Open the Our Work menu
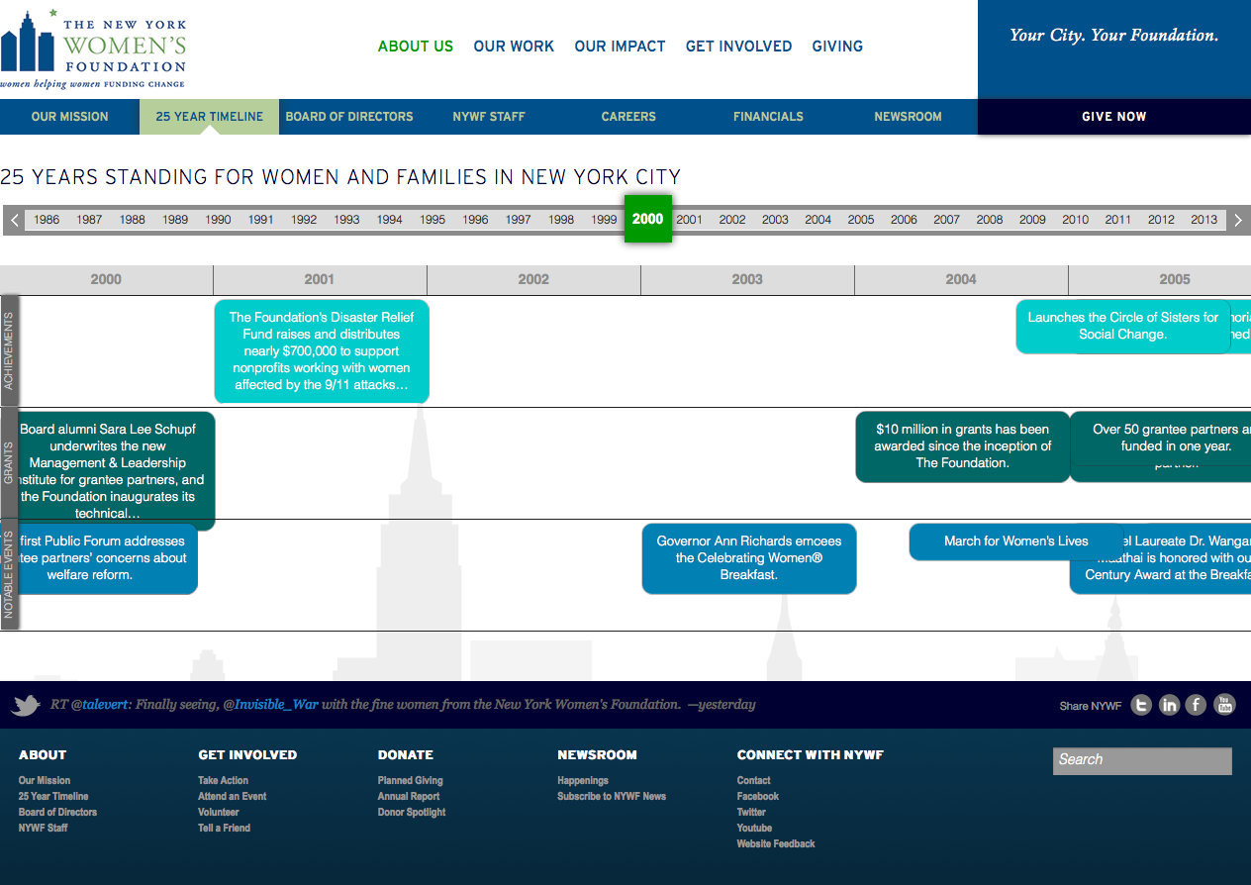Screen dimensions: 1251x885 pyautogui.click(x=514, y=47)
